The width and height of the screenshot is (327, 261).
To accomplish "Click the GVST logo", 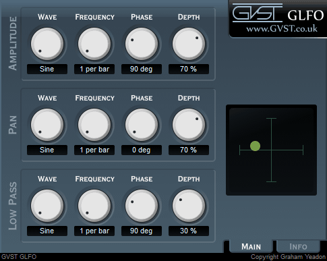I will 258,13.
